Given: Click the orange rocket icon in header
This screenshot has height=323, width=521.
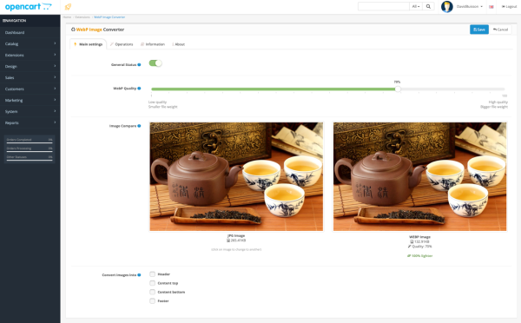Looking at the screenshot, I should point(68,7).
